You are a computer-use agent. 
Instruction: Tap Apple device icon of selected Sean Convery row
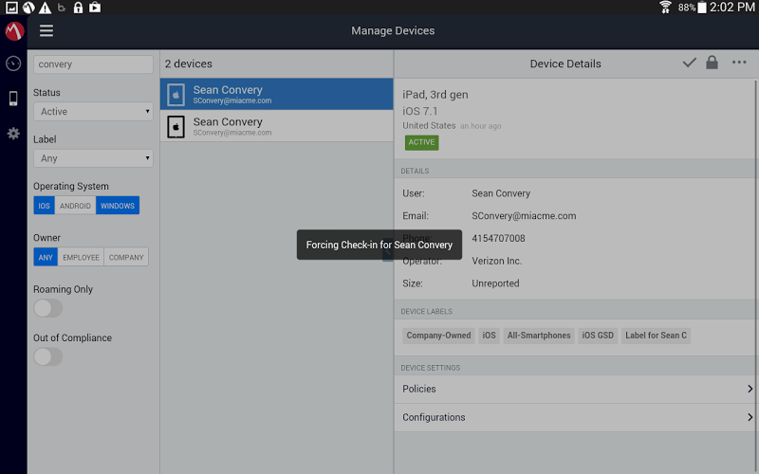[x=176, y=95]
